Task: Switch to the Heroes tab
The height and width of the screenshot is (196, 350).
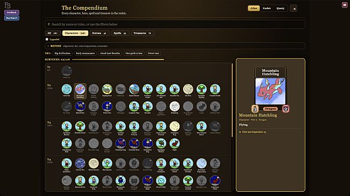Action: (99, 33)
